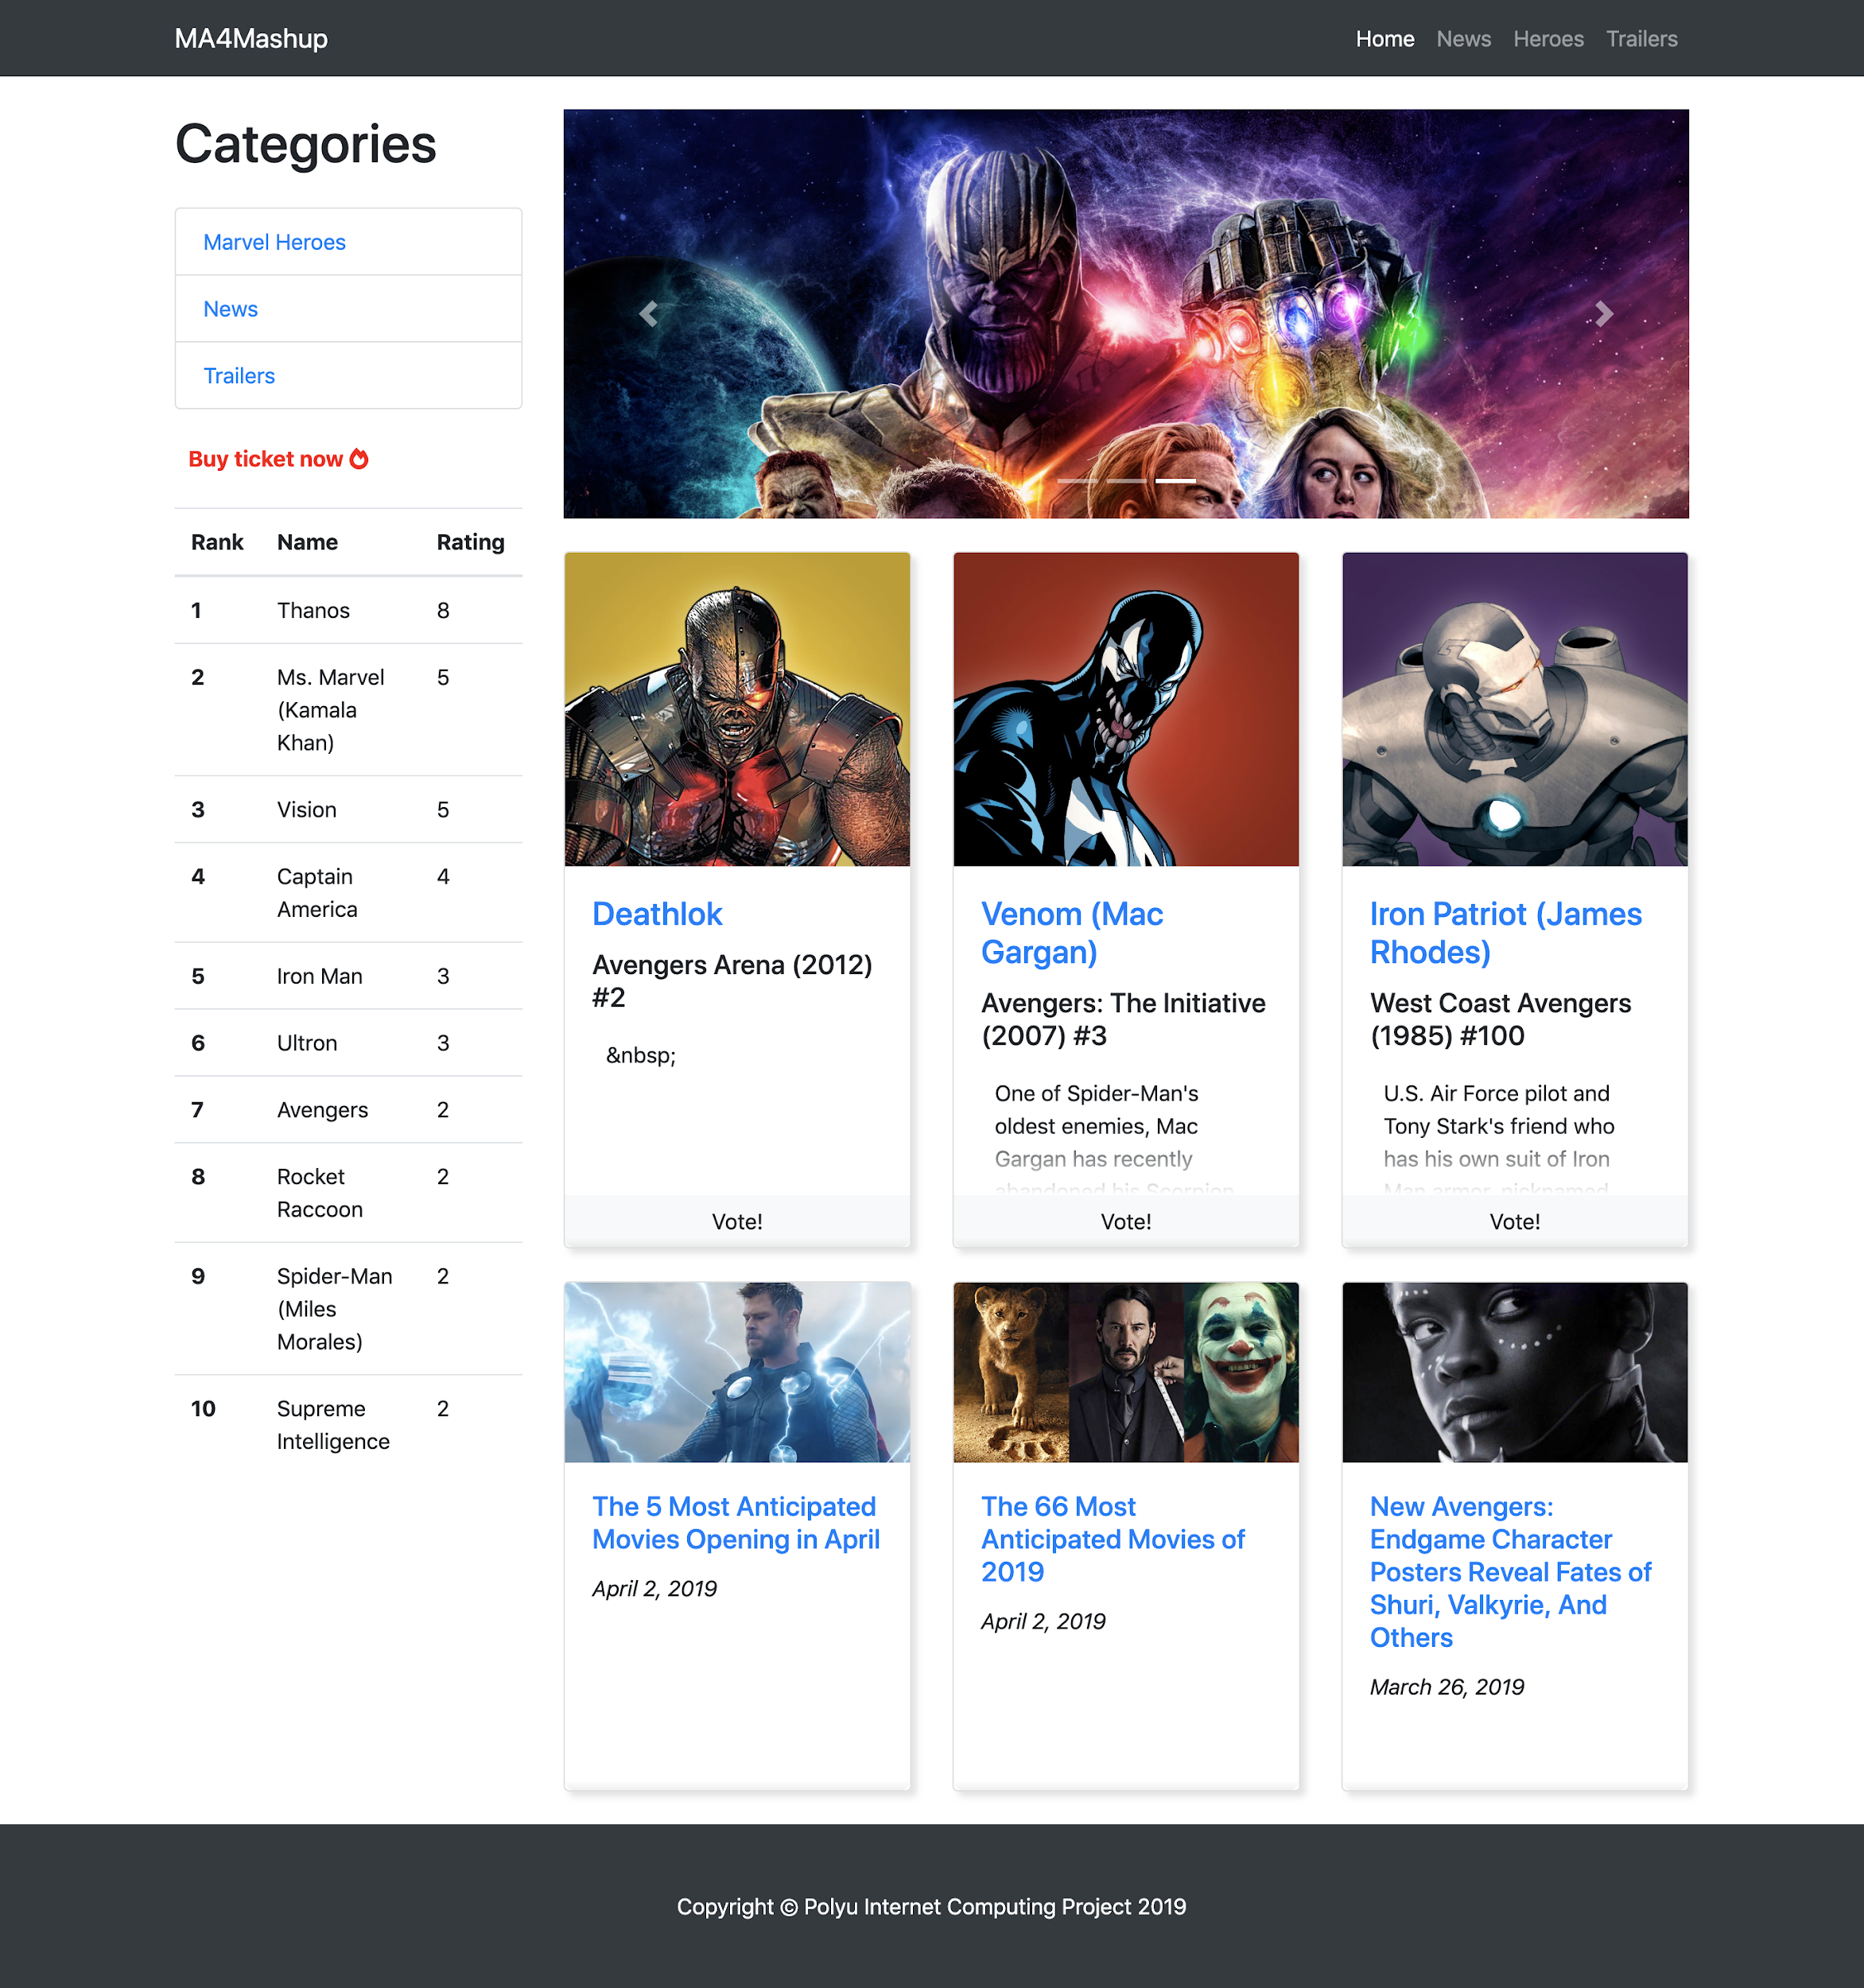Vote for Iron Patriot
This screenshot has width=1864, height=1988.
pos(1514,1221)
